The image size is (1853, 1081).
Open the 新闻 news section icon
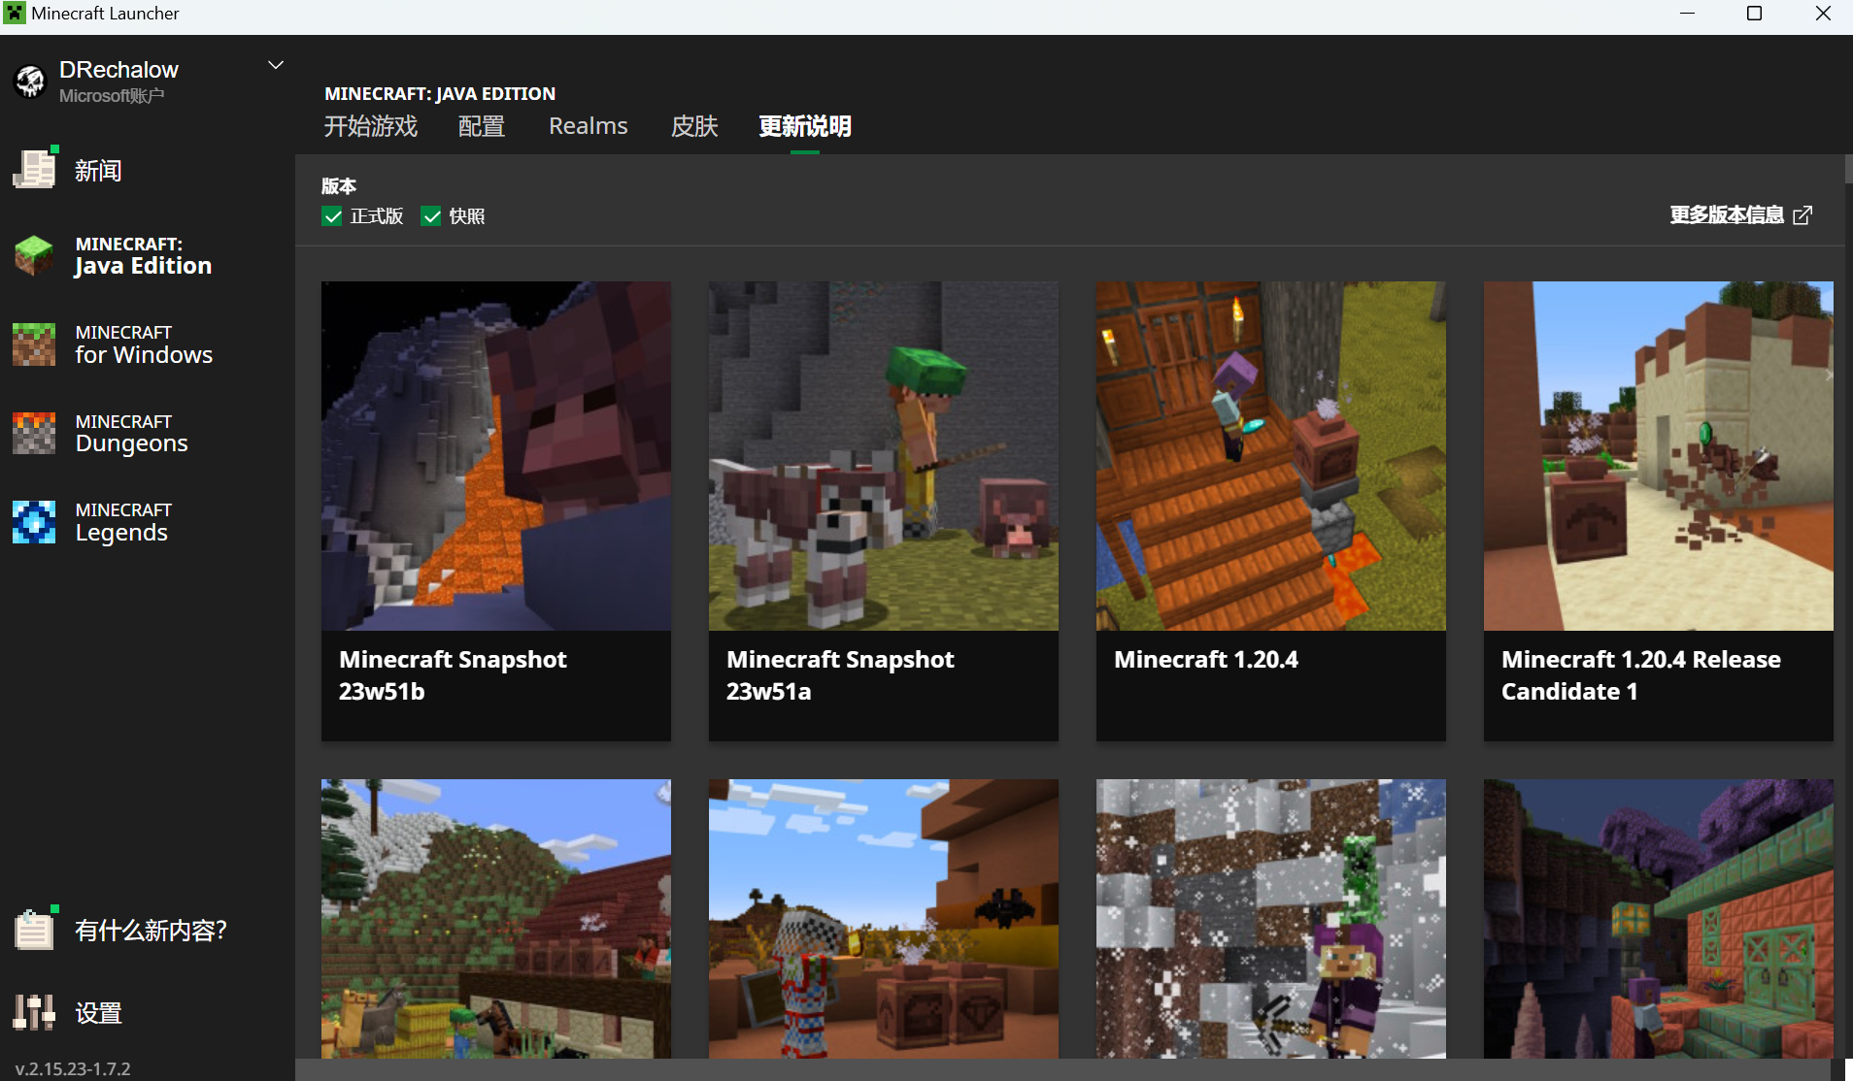(x=35, y=170)
